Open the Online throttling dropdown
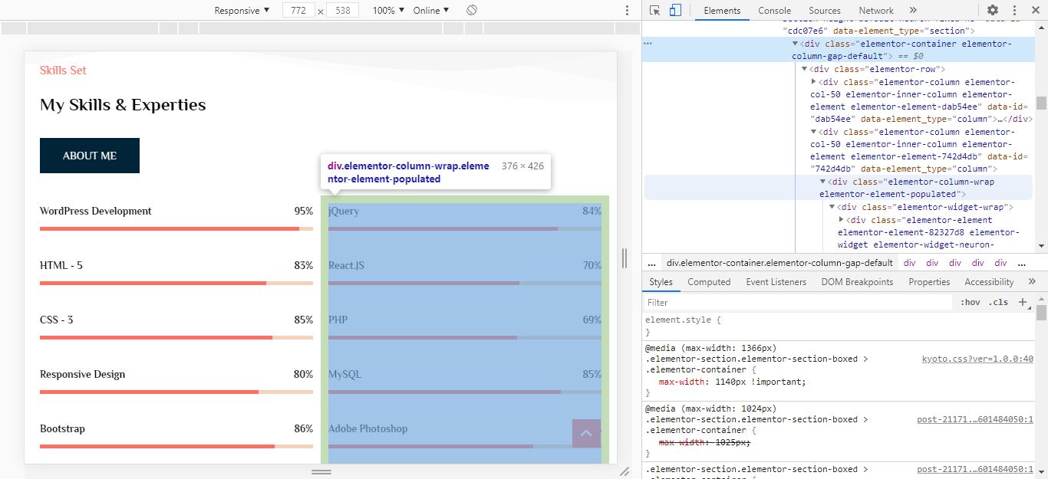The height and width of the screenshot is (479, 1048). point(431,10)
